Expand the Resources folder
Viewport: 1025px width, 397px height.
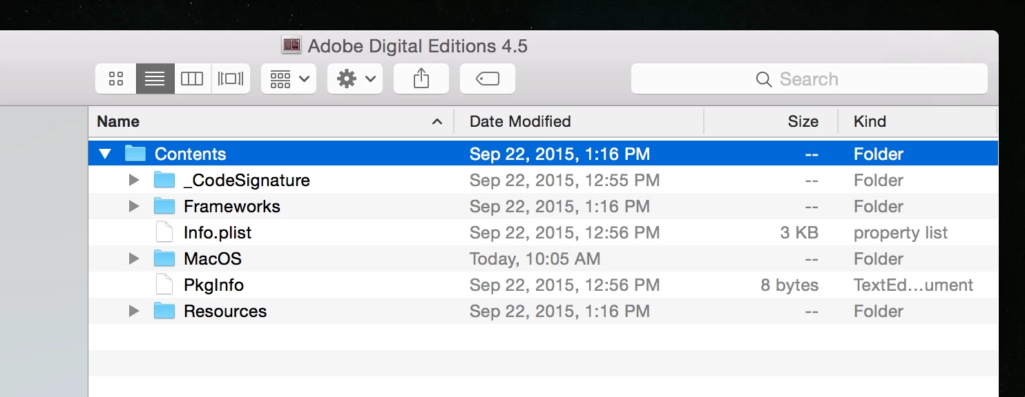coord(134,312)
